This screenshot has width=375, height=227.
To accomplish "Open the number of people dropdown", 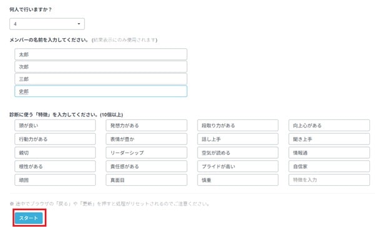I will click(47, 24).
